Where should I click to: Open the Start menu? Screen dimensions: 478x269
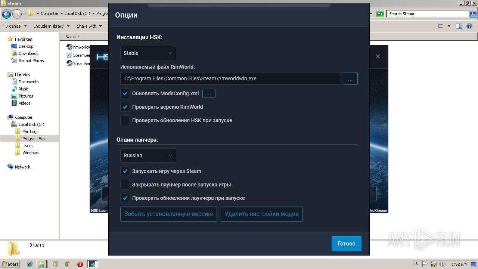coord(10,264)
